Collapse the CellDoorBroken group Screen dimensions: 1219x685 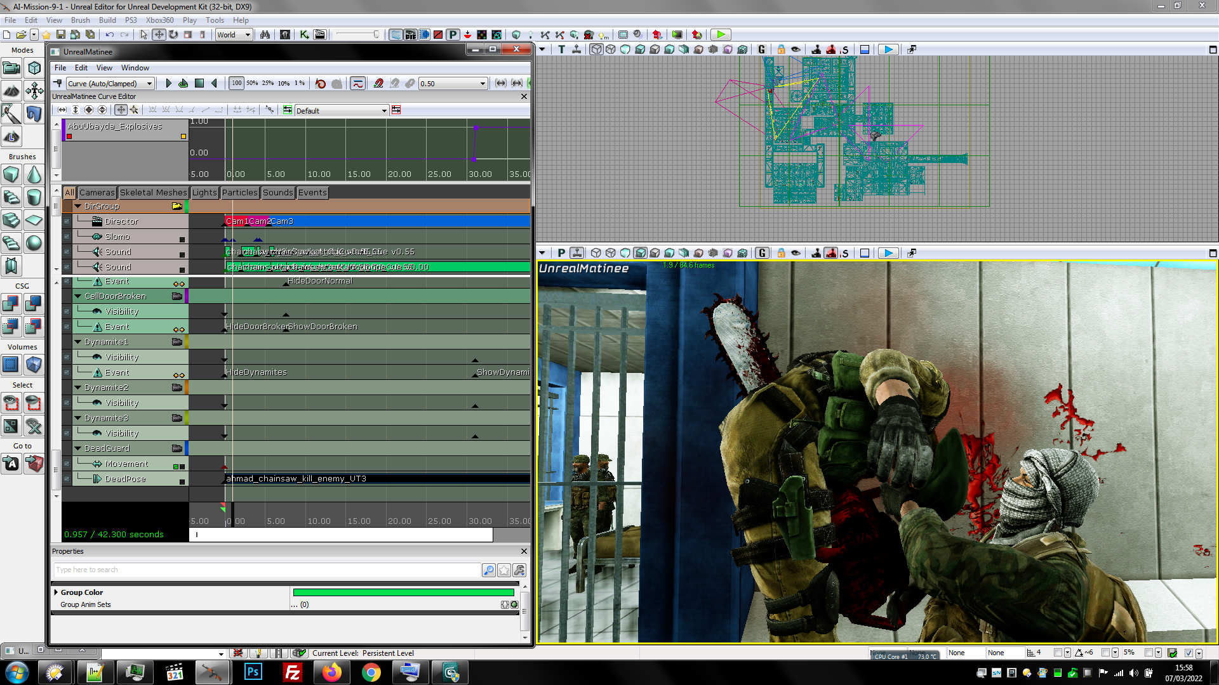pos(78,296)
